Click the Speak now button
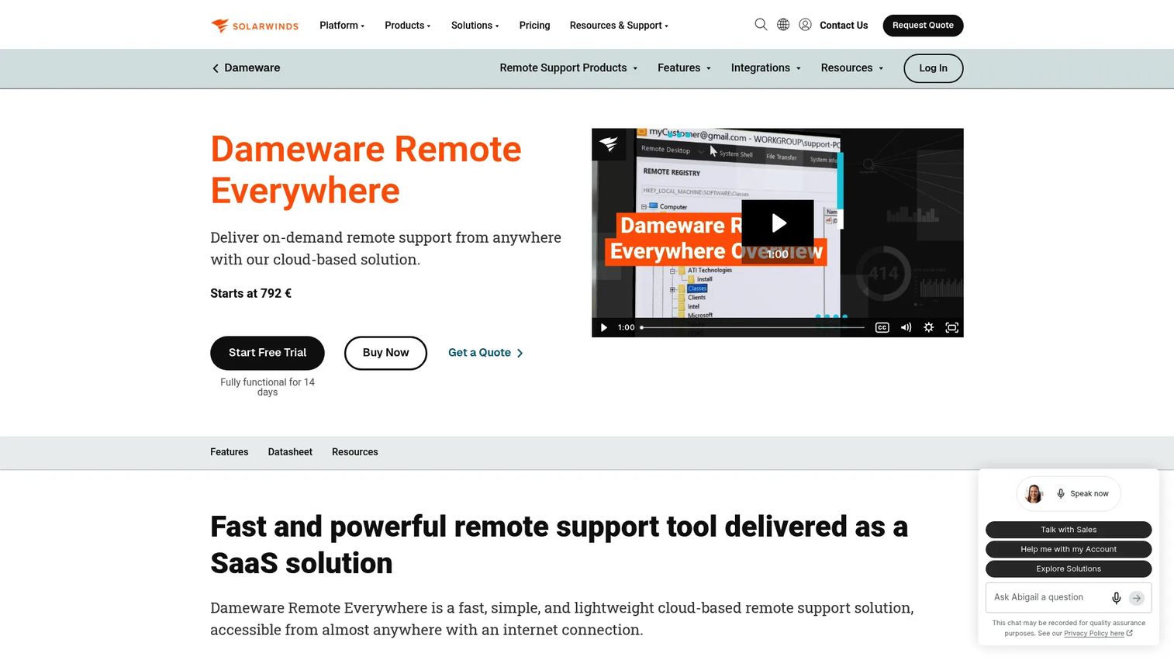The image size is (1174, 660). coord(1082,494)
